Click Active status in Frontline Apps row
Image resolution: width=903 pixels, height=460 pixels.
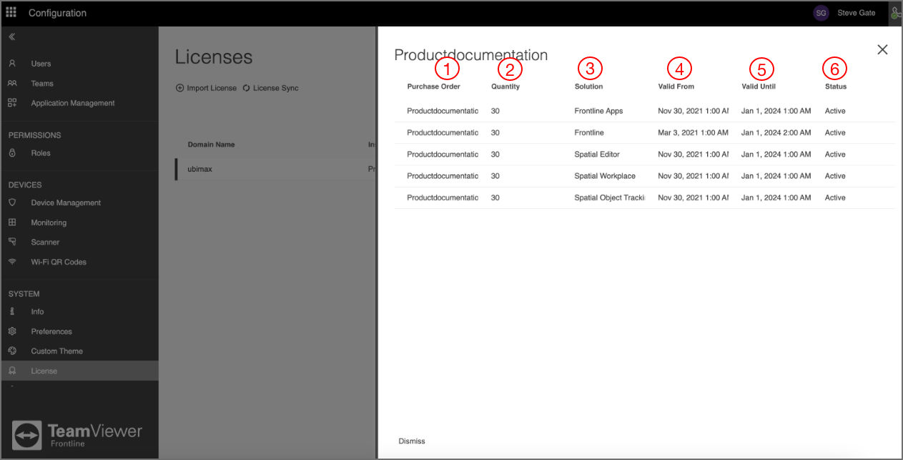pos(835,111)
